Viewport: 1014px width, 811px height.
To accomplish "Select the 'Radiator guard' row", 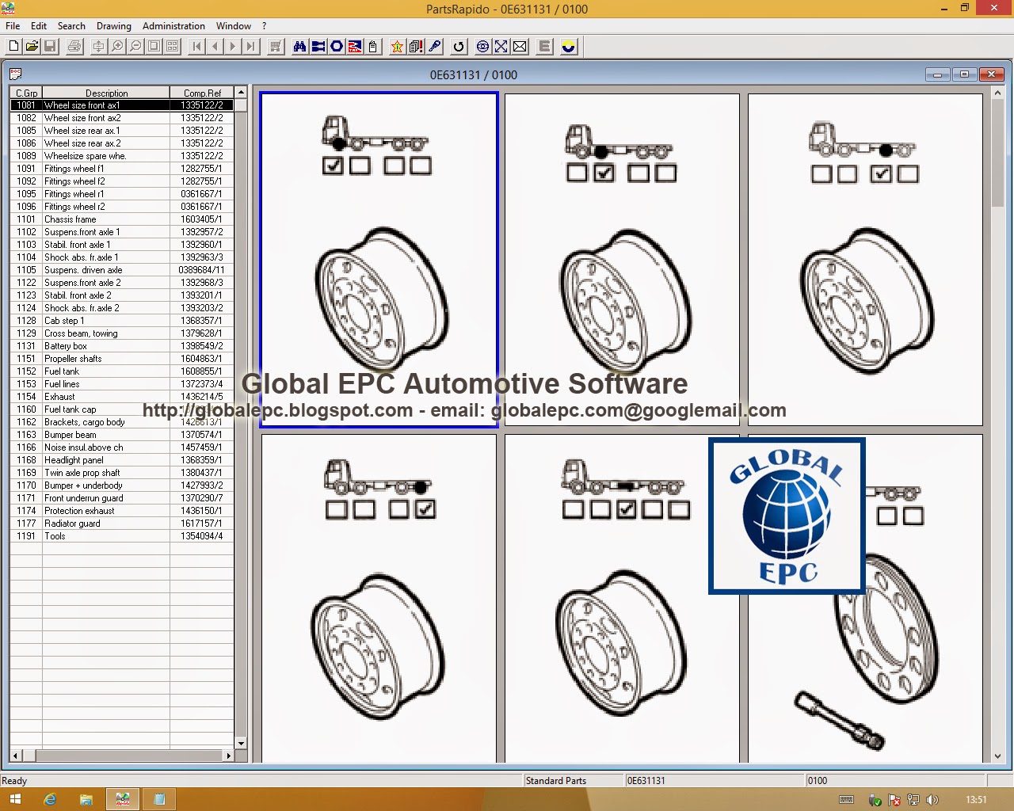I will click(x=122, y=524).
